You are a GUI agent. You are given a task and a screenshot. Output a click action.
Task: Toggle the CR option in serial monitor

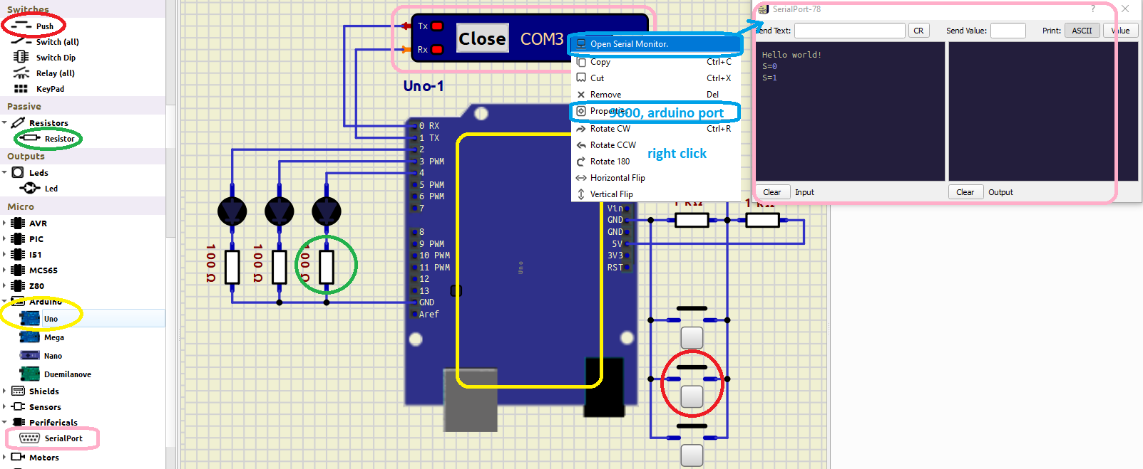(918, 31)
